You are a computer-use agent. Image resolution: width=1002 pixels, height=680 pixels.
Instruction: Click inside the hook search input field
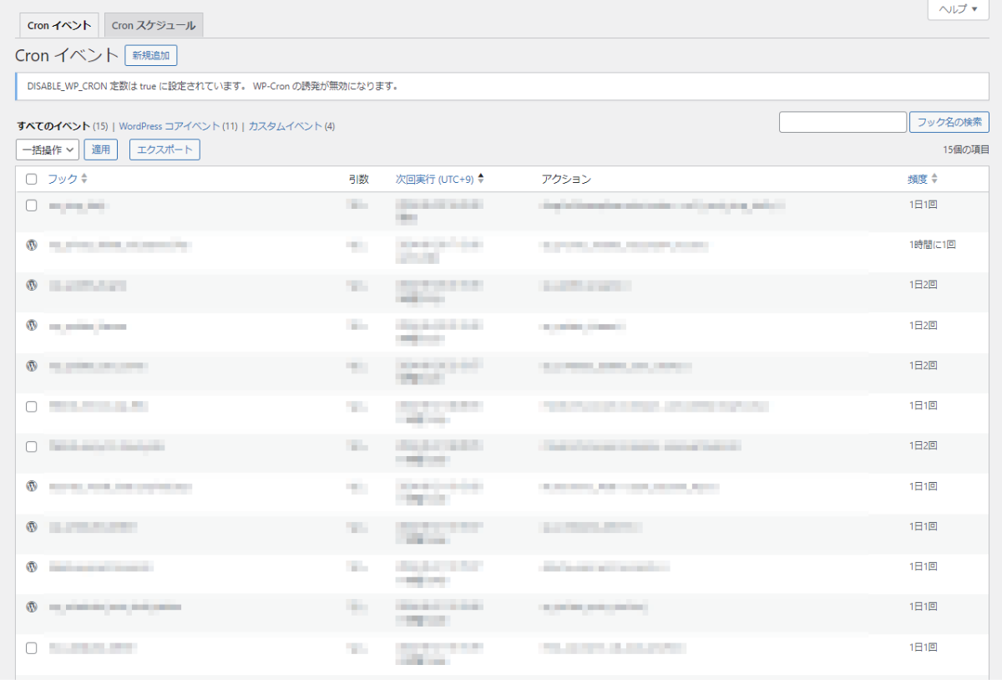(842, 121)
